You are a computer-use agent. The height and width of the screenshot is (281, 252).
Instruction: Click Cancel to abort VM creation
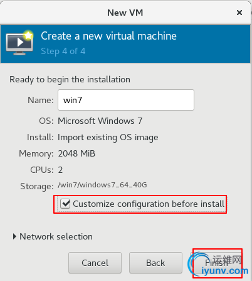click(95, 263)
